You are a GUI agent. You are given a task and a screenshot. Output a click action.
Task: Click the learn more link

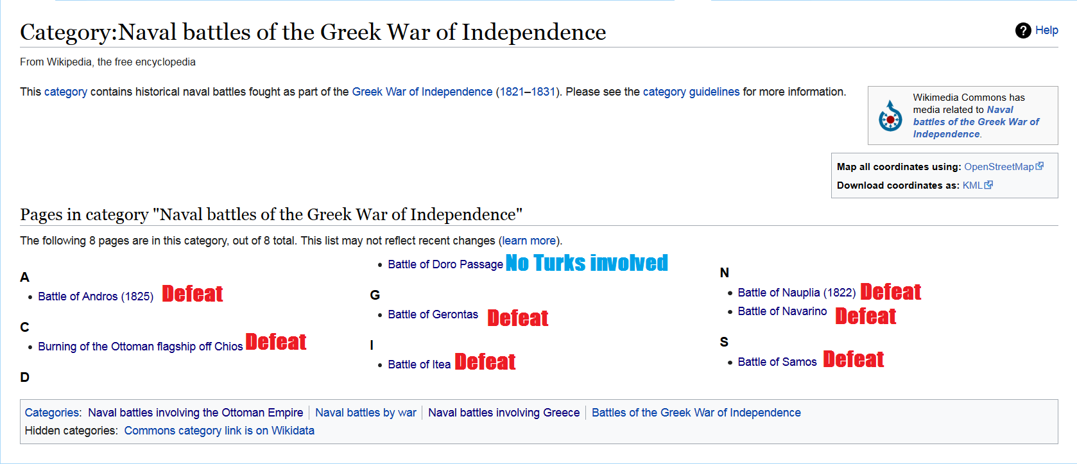(x=529, y=241)
